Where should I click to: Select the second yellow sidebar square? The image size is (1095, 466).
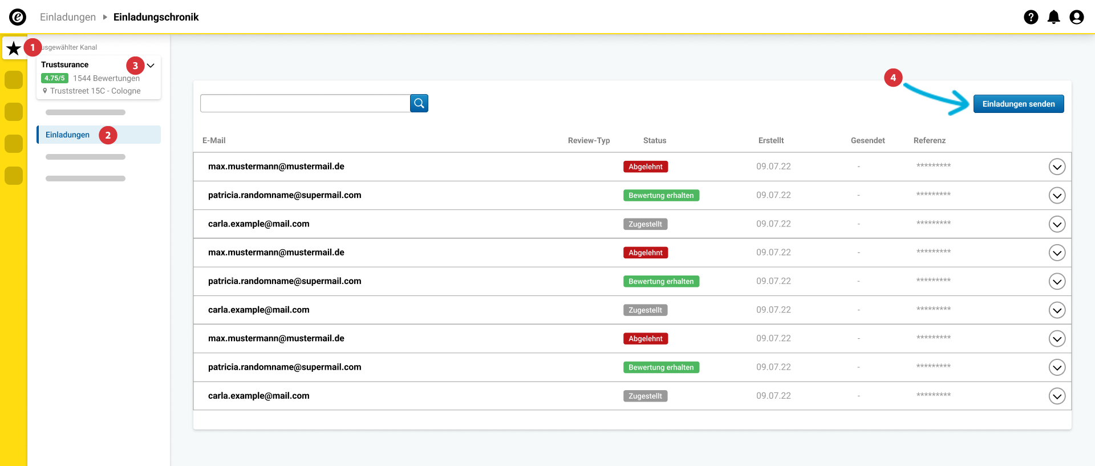pyautogui.click(x=14, y=80)
